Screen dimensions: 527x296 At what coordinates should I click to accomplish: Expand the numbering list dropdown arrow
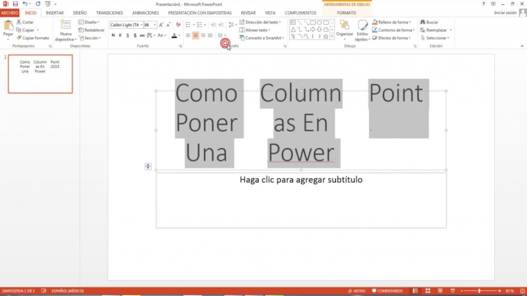[205, 25]
